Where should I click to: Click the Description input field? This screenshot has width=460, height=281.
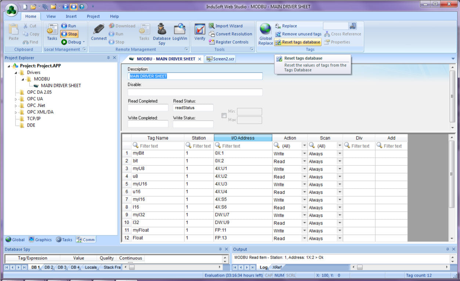pos(195,76)
